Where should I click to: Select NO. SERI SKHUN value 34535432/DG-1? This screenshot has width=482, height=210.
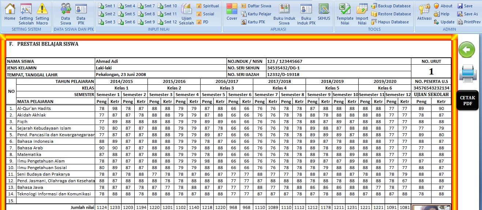(339, 68)
